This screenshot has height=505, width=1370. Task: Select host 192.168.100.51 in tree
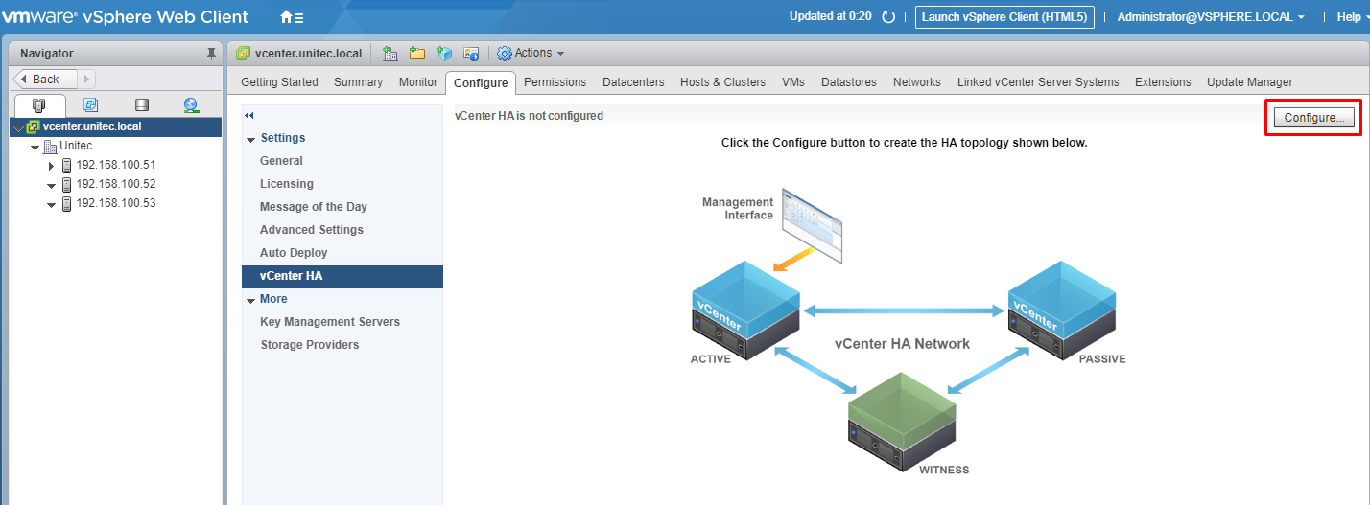tap(115, 165)
